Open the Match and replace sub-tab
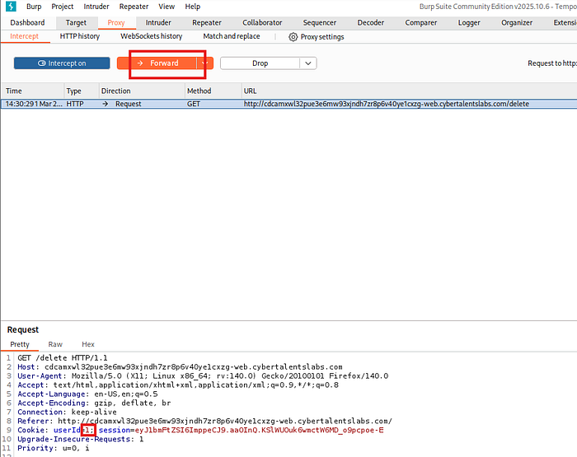 232,36
